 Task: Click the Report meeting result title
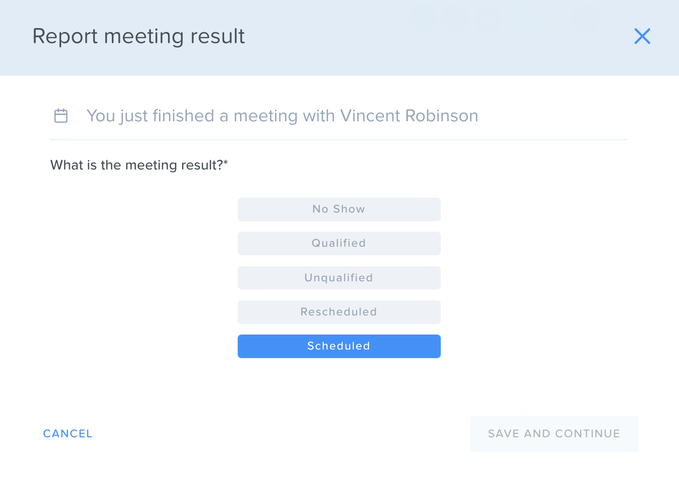pyautogui.click(x=139, y=36)
